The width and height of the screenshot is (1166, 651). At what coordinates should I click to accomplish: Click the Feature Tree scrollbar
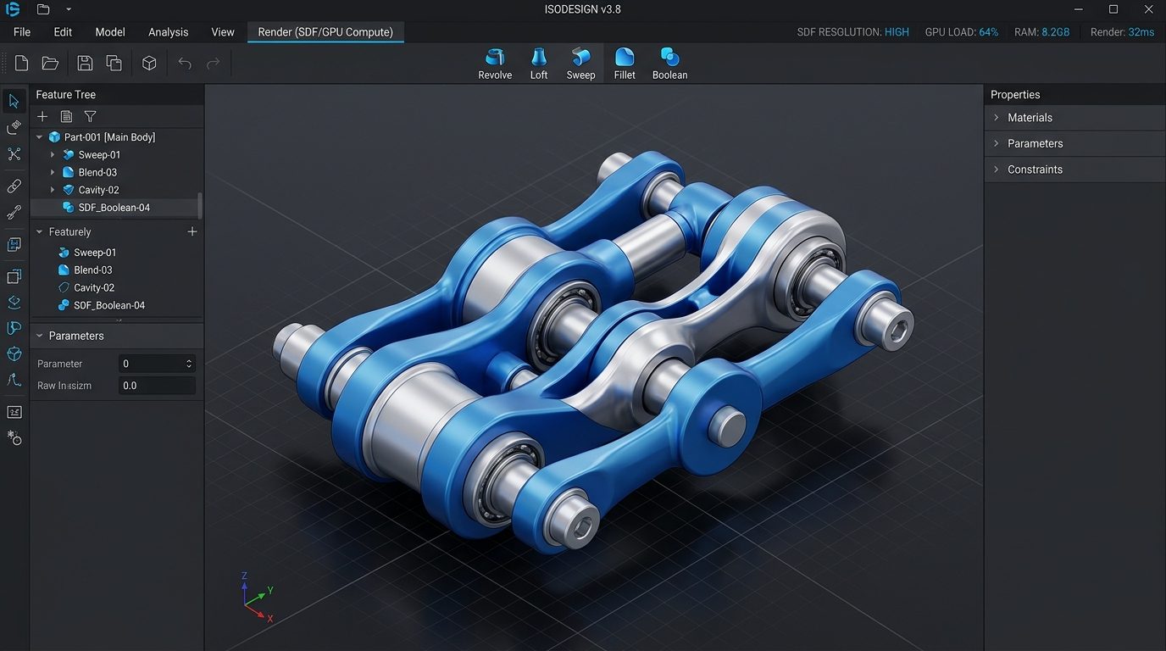pos(200,204)
